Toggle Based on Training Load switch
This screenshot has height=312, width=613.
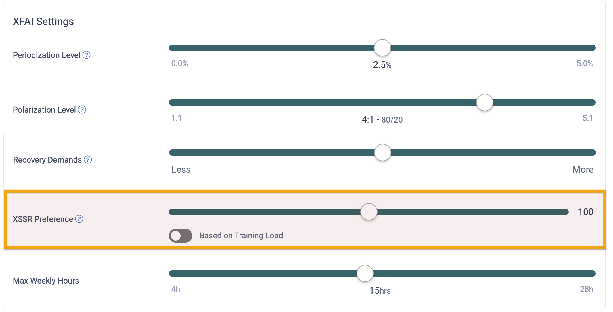pos(180,236)
